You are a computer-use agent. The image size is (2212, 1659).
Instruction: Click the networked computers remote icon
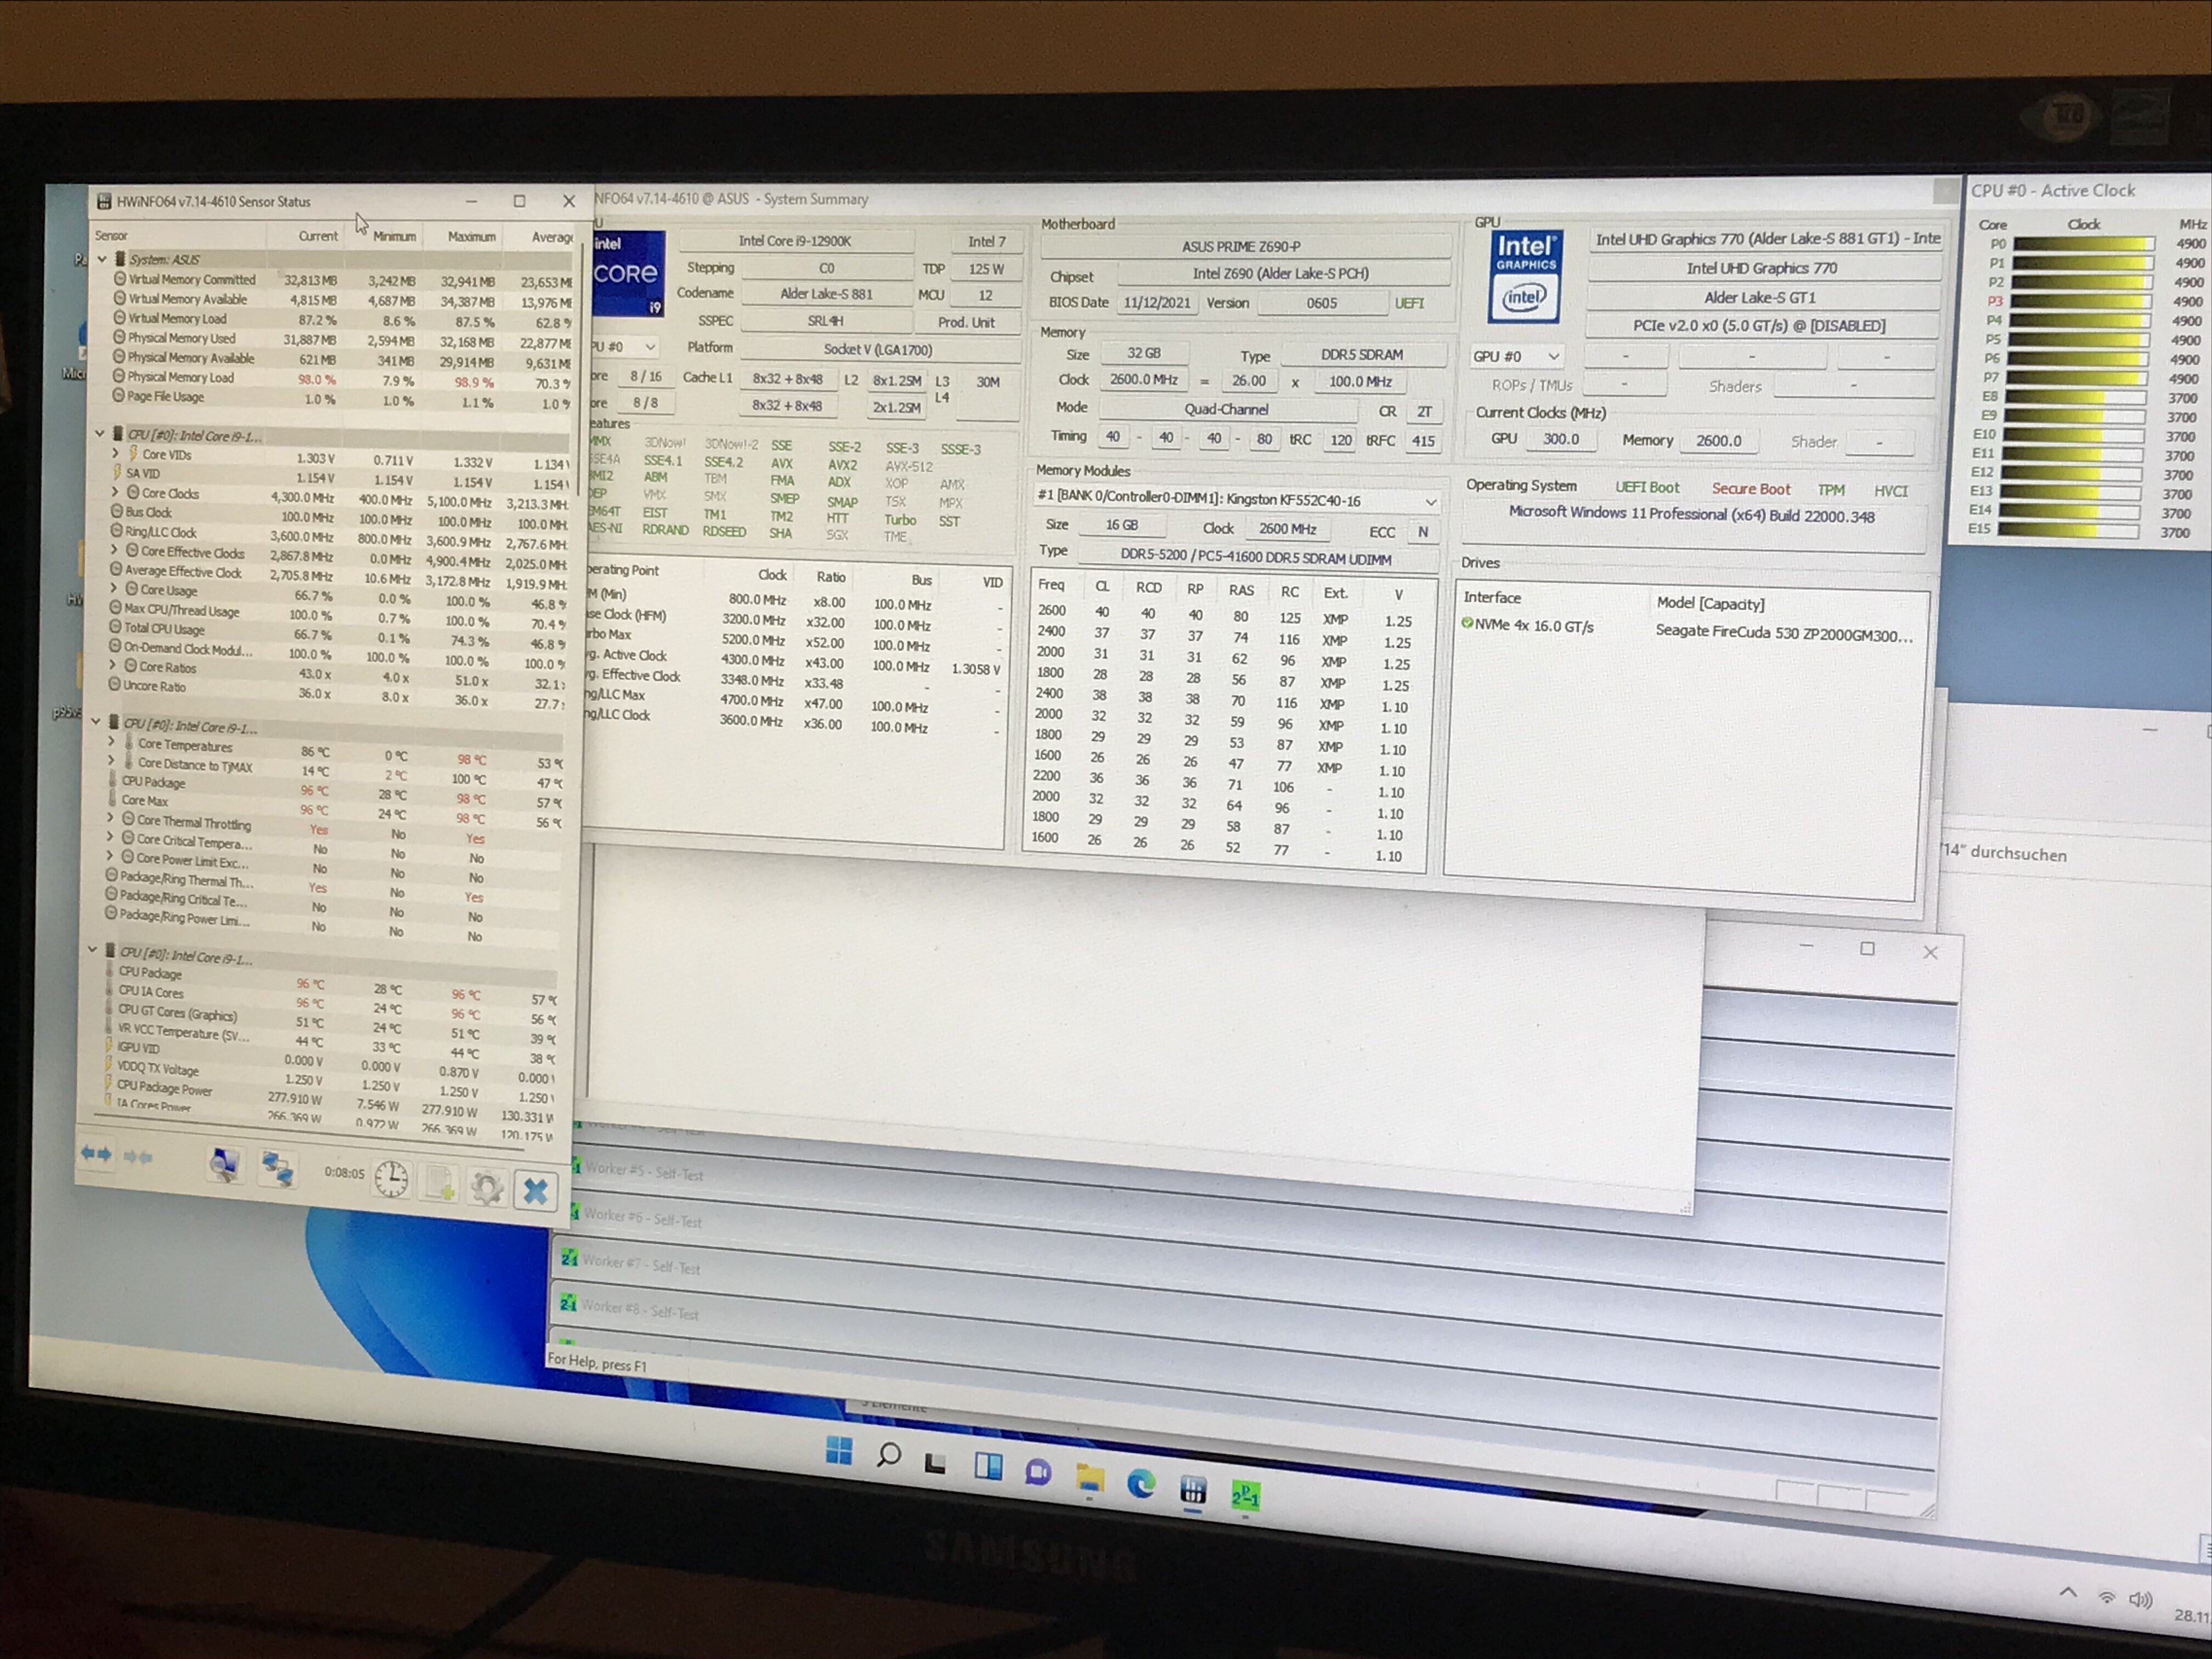coord(277,1168)
